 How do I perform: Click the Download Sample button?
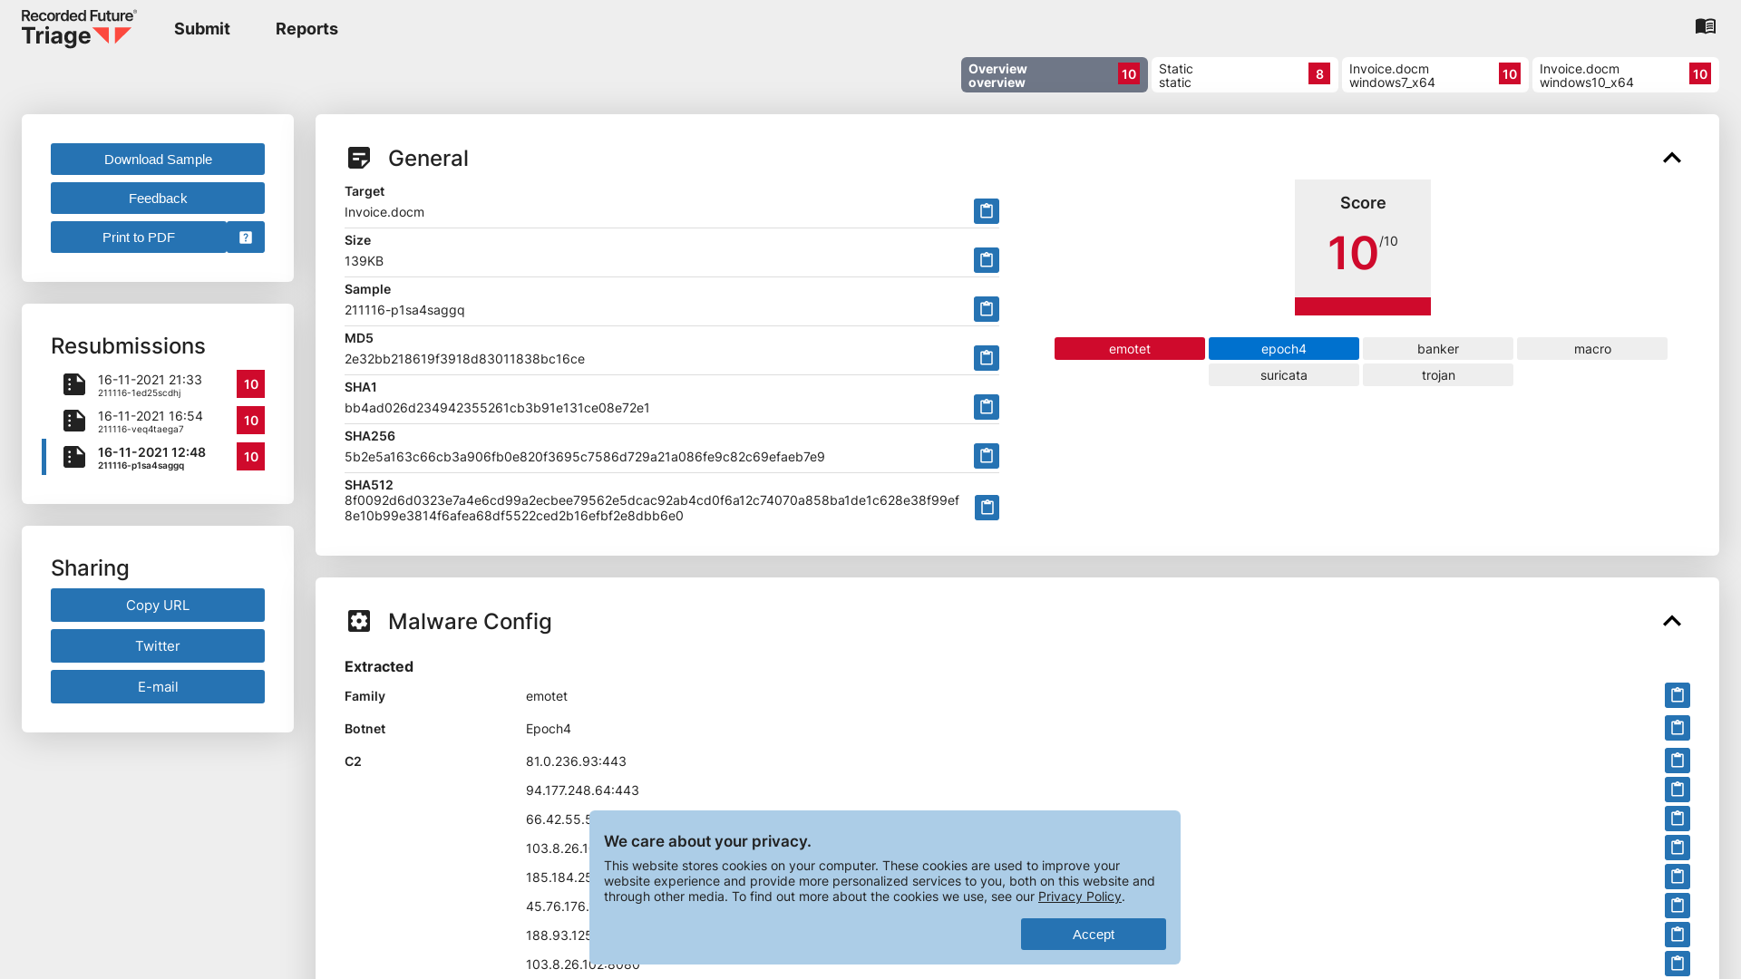coord(158,160)
